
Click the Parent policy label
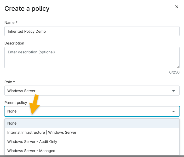click(x=16, y=103)
